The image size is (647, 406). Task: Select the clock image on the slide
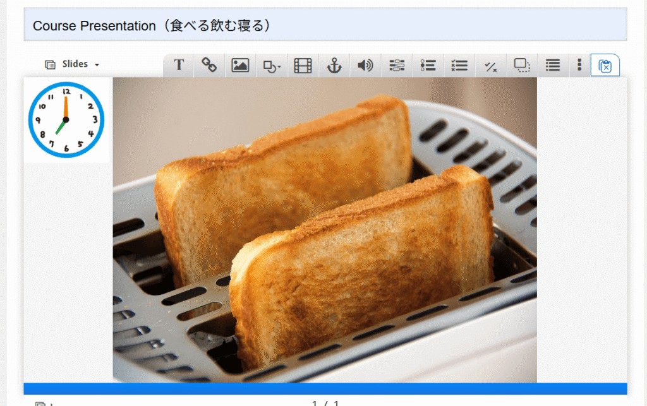[66, 120]
